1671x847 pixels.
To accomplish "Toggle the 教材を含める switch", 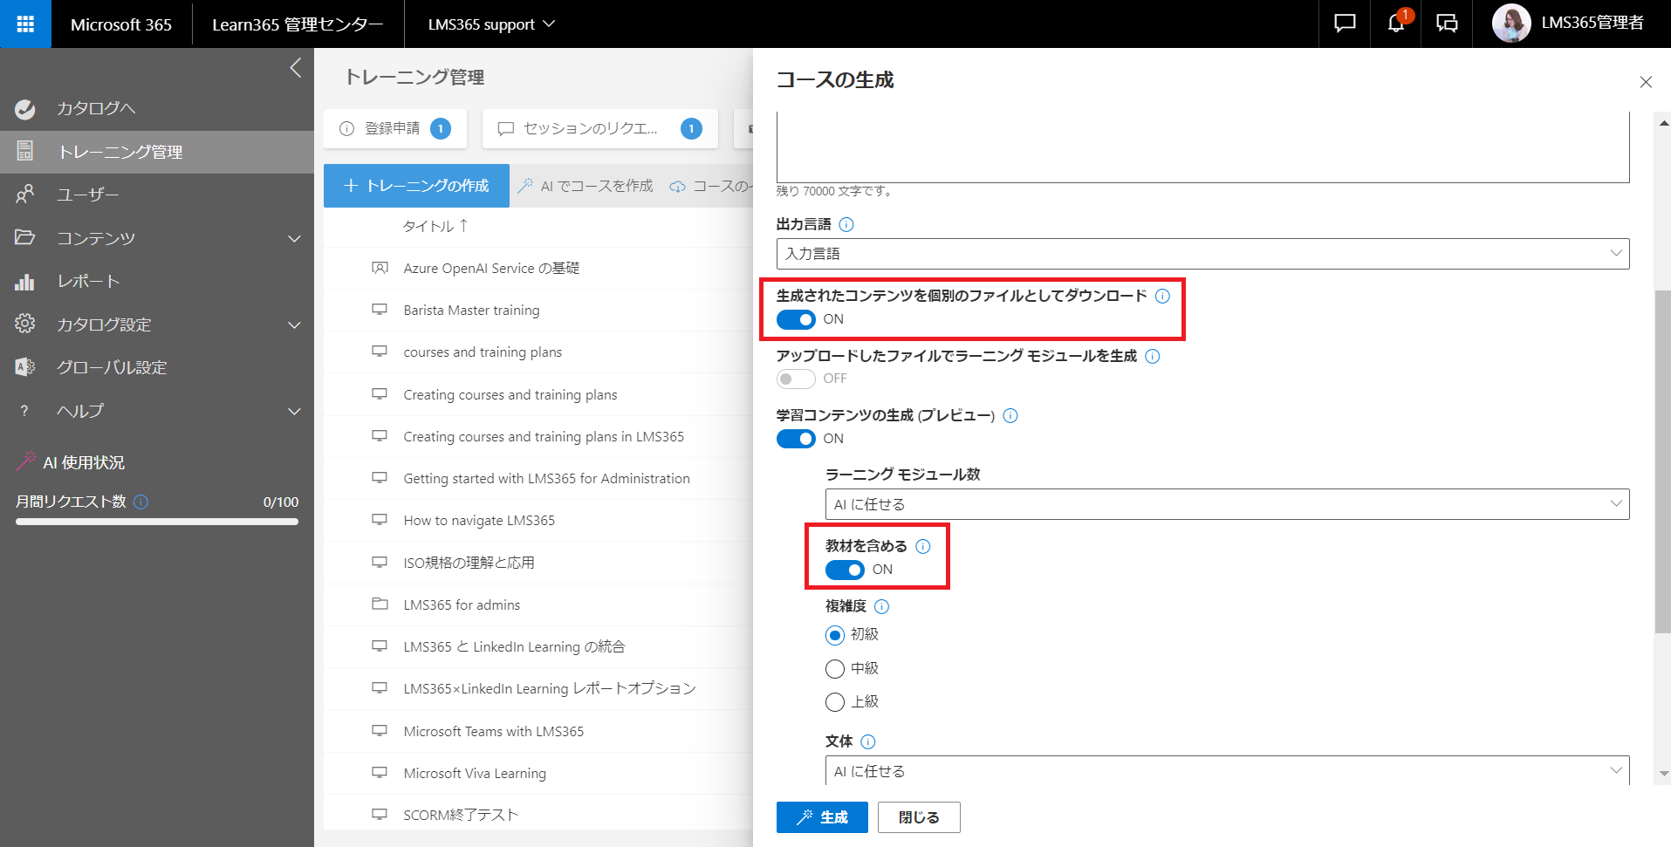I will point(845,570).
